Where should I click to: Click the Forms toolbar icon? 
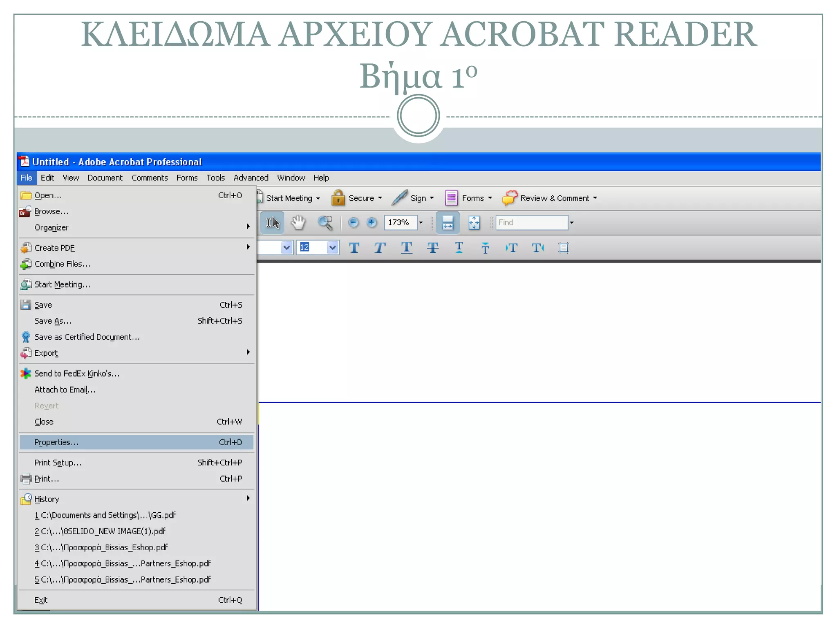pyautogui.click(x=451, y=198)
